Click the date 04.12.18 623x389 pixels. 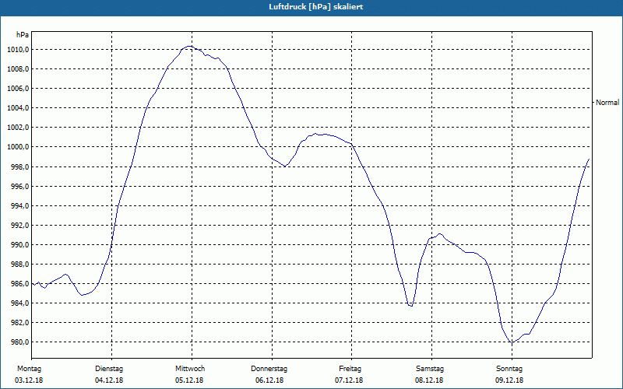pyautogui.click(x=109, y=380)
